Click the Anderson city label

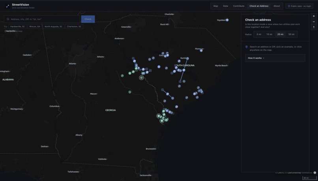coord(119,38)
